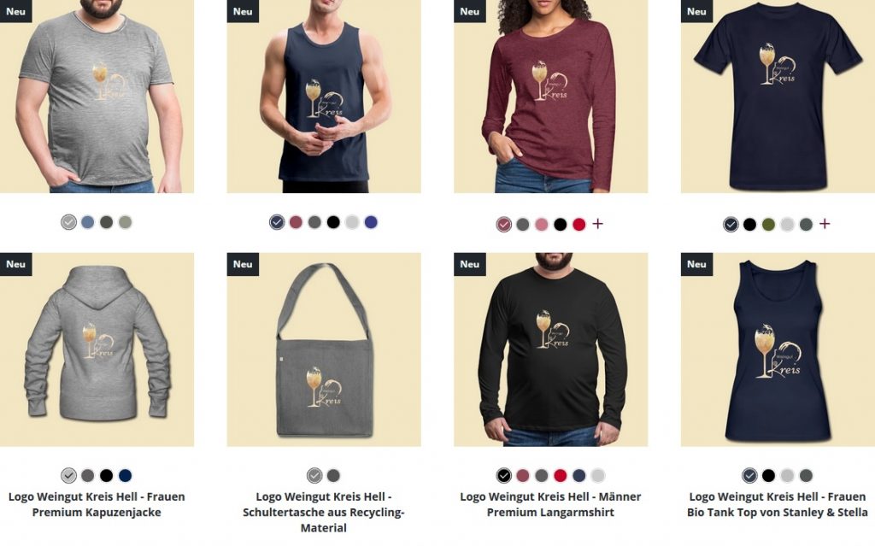View the grey shoulder bag product image
The image size is (875, 546).
click(324, 349)
